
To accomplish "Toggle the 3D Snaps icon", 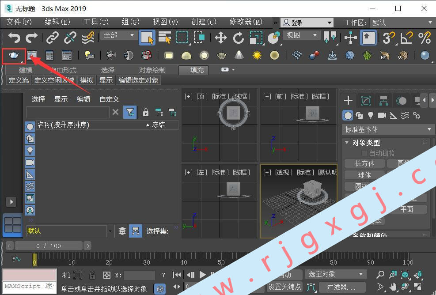I will click(389, 38).
